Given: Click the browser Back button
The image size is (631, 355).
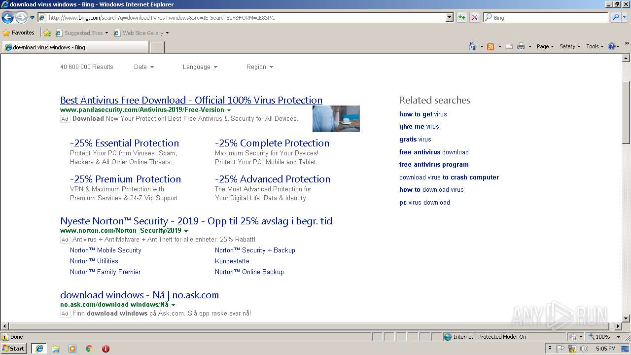Looking at the screenshot, I should click(x=7, y=17).
